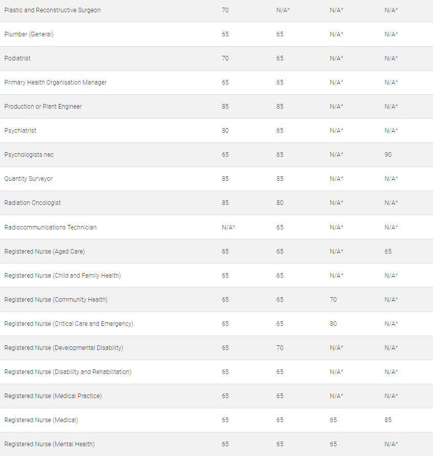The image size is (433, 456).
Task: Select Primary Health Organisation Manager row label
Action: tap(55, 82)
